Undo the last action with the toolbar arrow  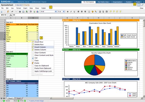pos(12,12)
